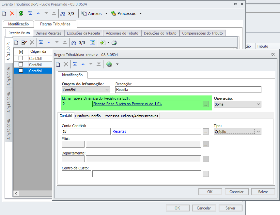Open Processos dropdown menu
Image resolution: width=280 pixels, height=215 pixels.
126,14
